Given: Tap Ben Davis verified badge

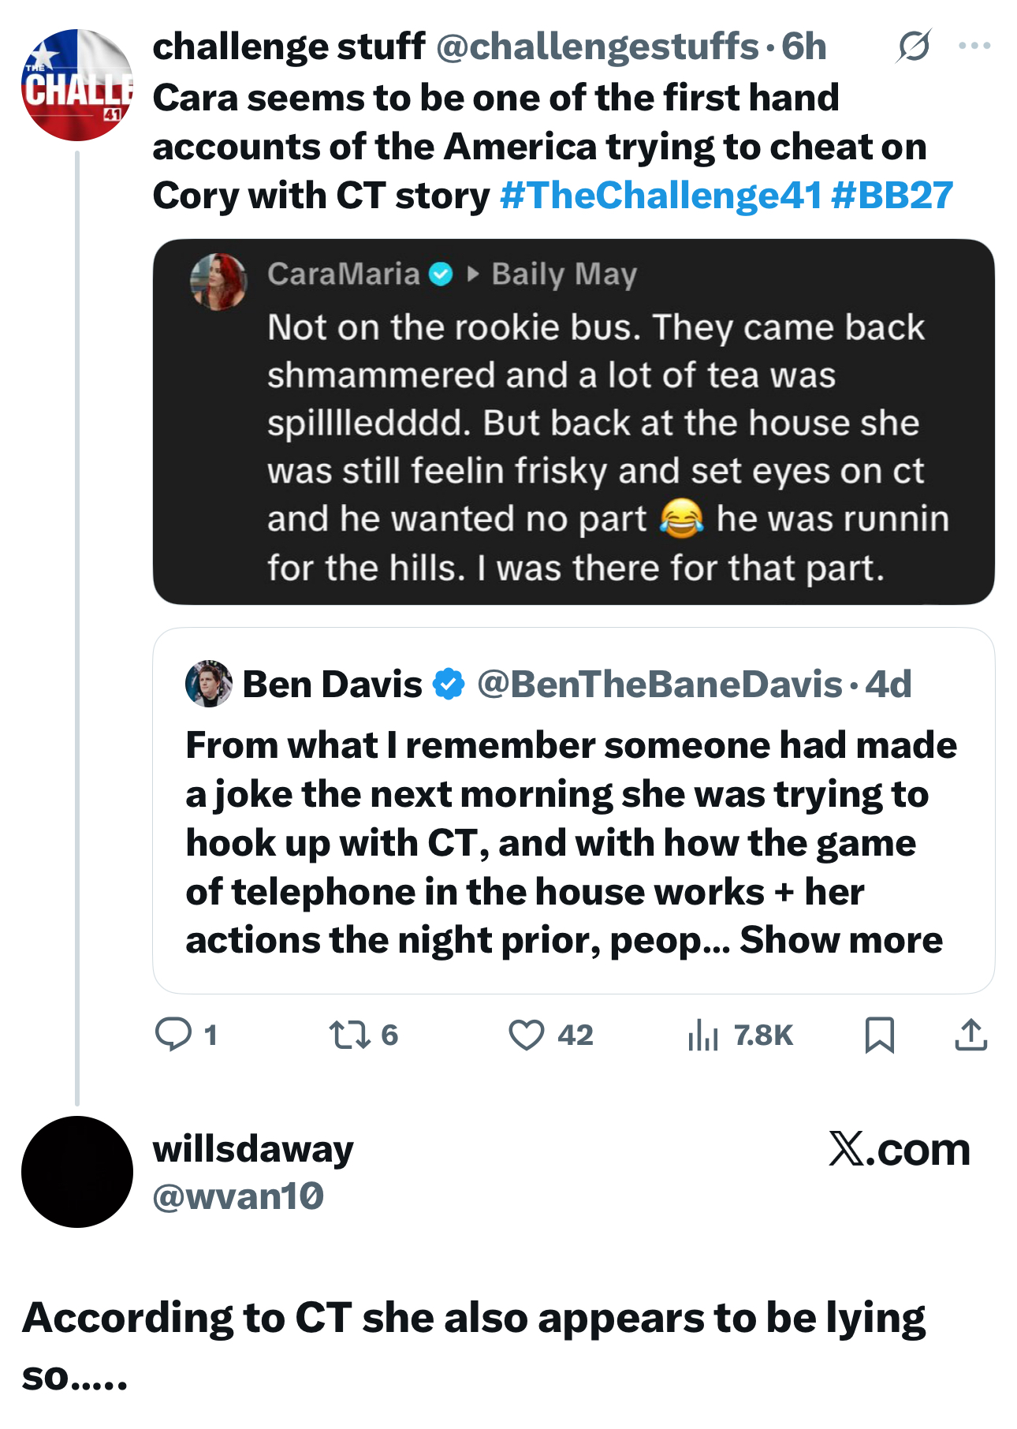Looking at the screenshot, I should click(449, 684).
